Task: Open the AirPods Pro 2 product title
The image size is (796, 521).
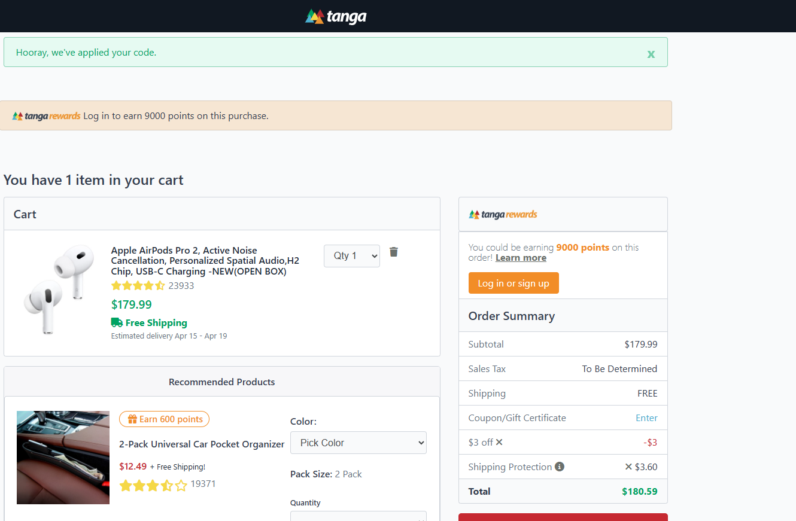Action: coord(205,261)
